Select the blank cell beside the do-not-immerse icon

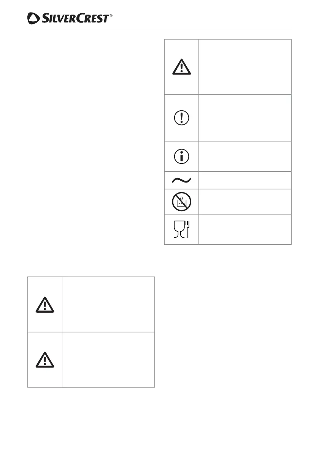(x=245, y=202)
